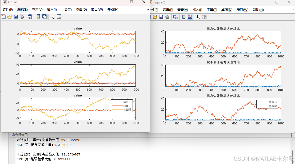Screen dimensions: 295x164
Task: Print figure icon in Figure 2 toolbar
Action: tap(167, 17)
